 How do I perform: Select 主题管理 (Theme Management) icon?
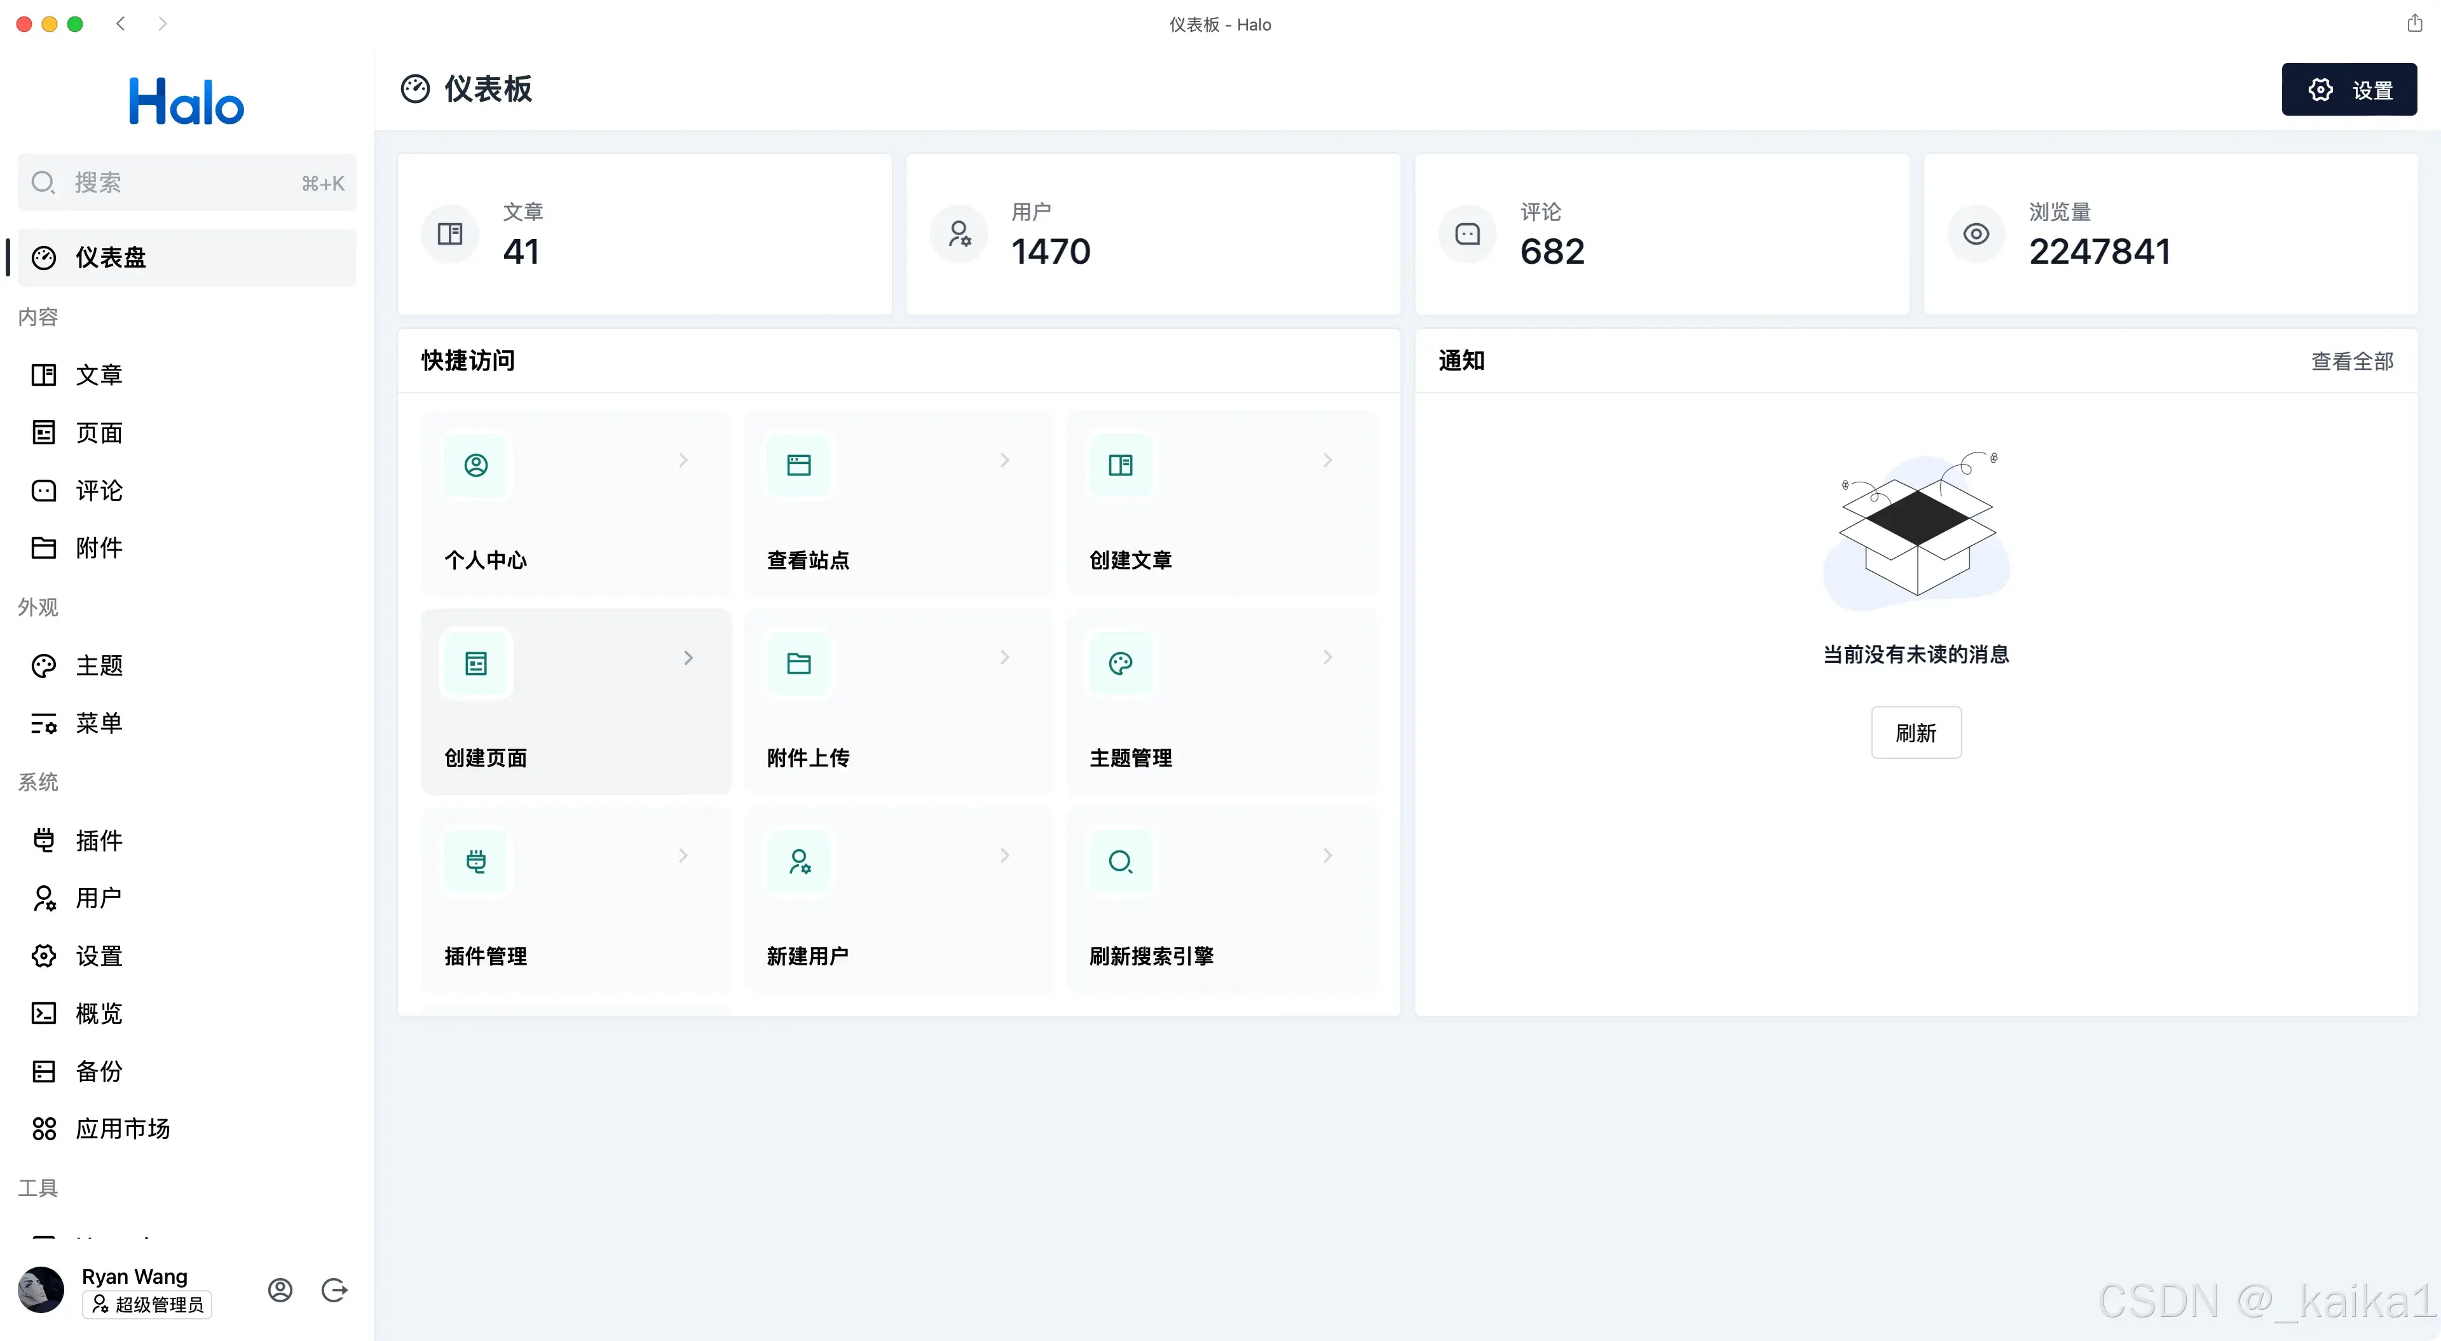tap(1120, 662)
